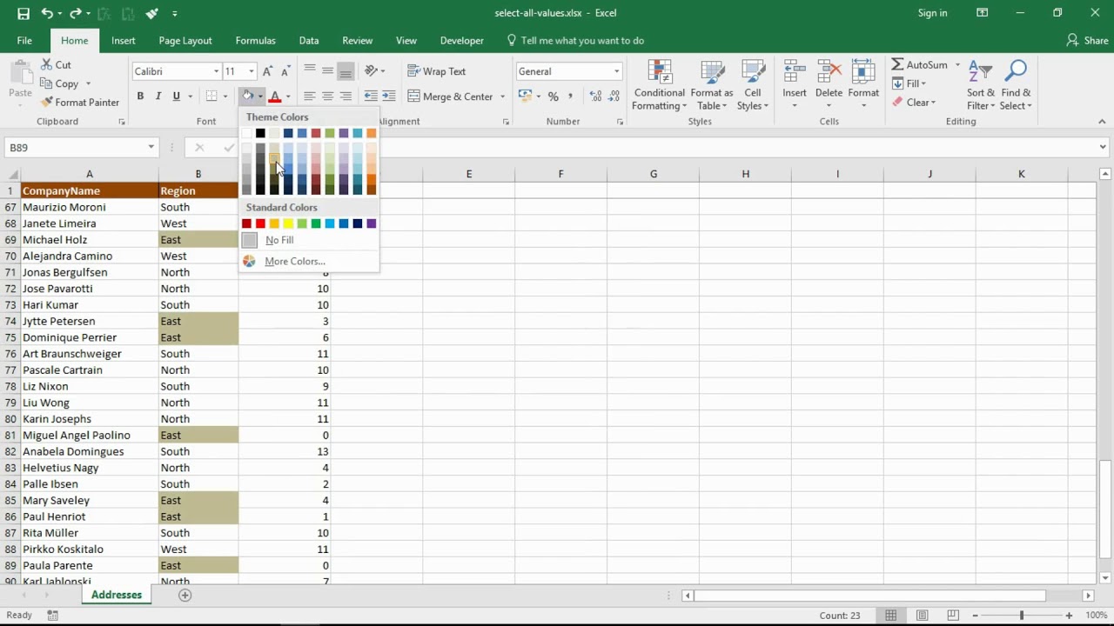This screenshot has width=1114, height=626.
Task: Open the font size 11 dropdown
Action: click(252, 71)
